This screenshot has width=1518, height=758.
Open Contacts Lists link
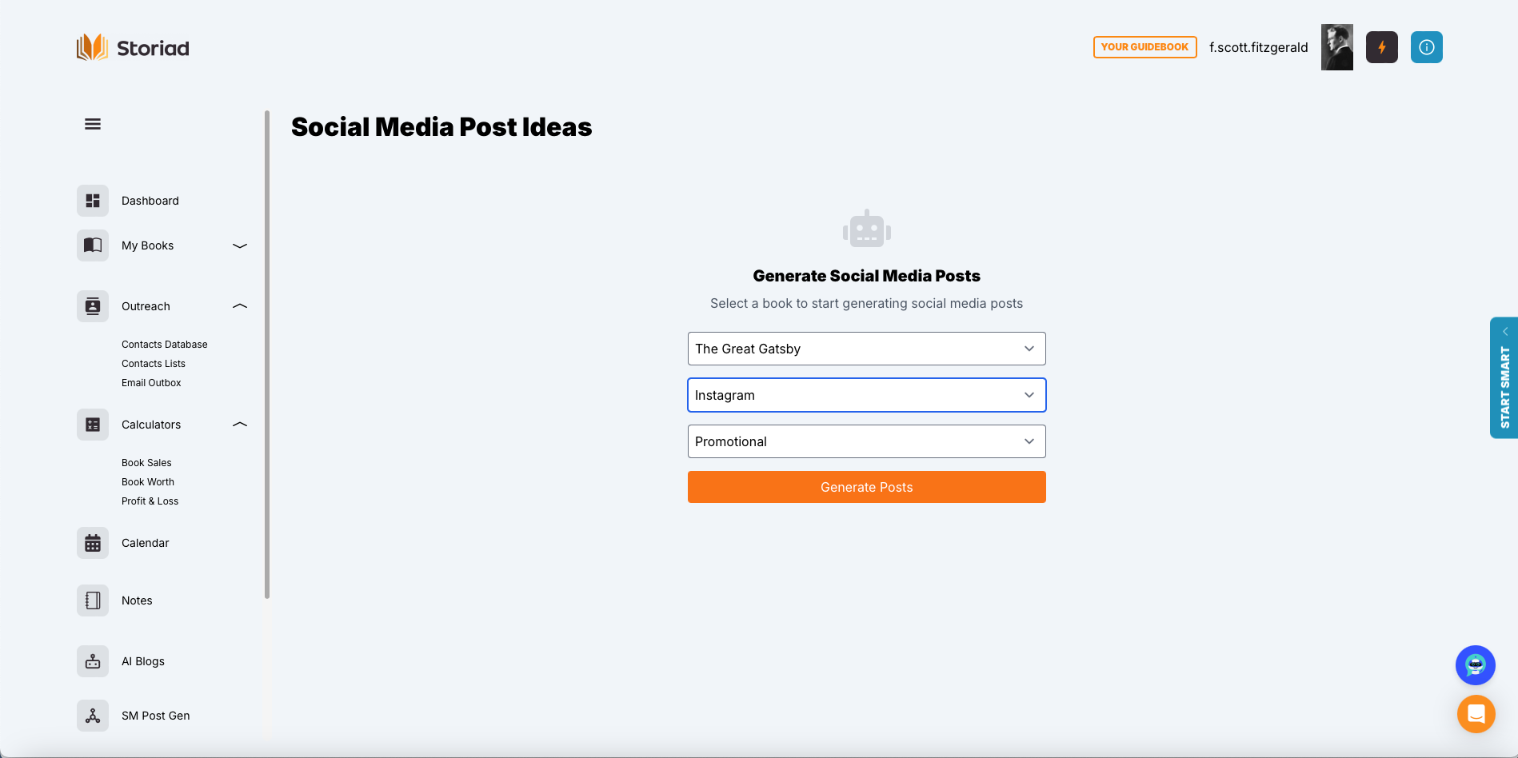[x=154, y=364]
